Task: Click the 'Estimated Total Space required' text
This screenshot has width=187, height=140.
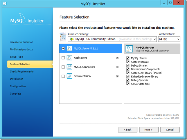Action: coord(153,118)
